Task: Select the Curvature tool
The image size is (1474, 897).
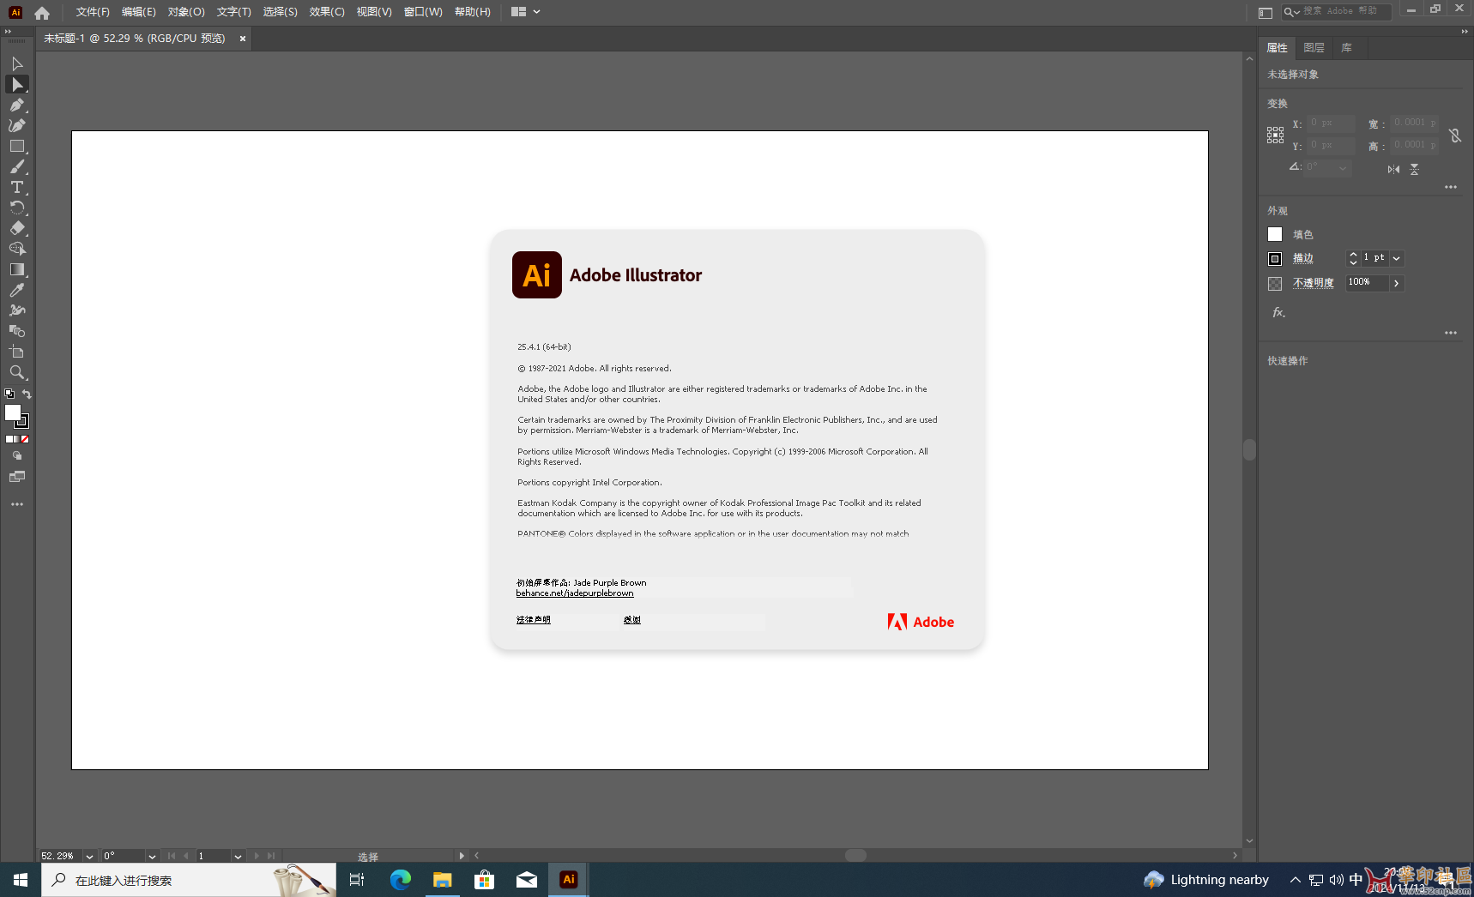Action: tap(17, 125)
